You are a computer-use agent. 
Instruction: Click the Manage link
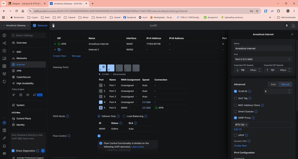(x=76, y=56)
